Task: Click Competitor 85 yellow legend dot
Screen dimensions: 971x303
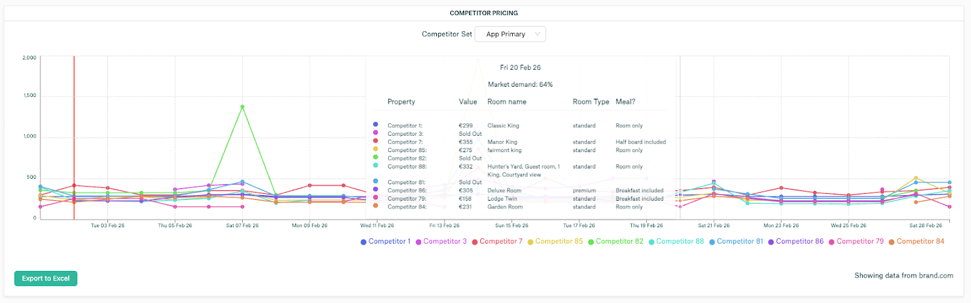Action: 530,242
